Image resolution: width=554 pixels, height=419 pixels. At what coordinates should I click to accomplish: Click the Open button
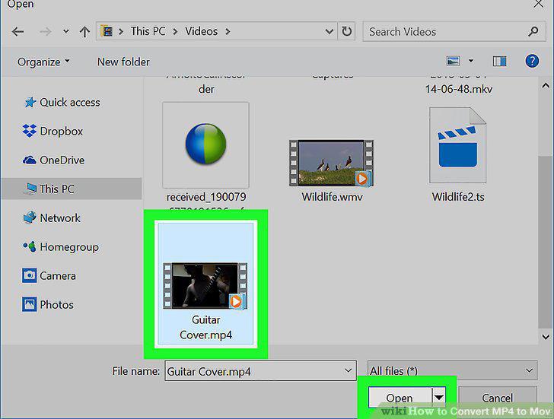click(x=400, y=398)
